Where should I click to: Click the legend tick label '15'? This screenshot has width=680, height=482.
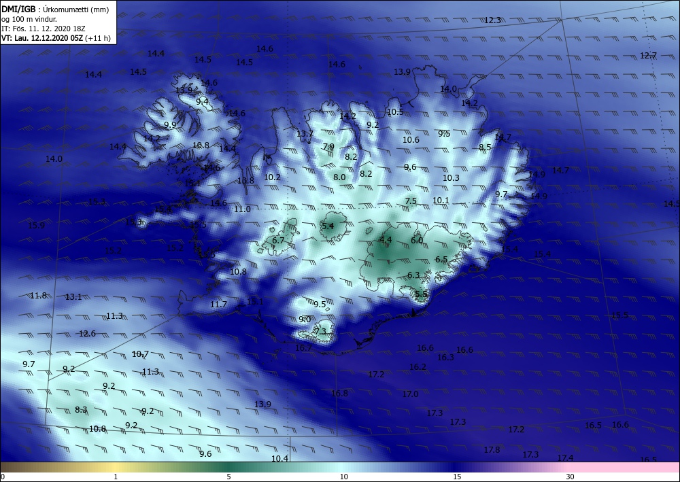pyautogui.click(x=457, y=477)
